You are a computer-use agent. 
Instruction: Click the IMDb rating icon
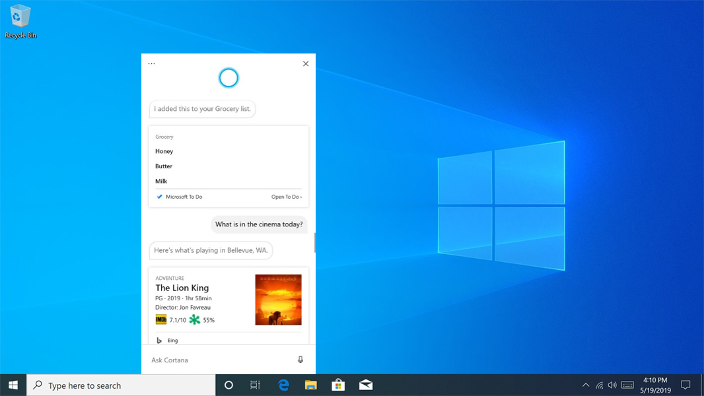pos(160,319)
